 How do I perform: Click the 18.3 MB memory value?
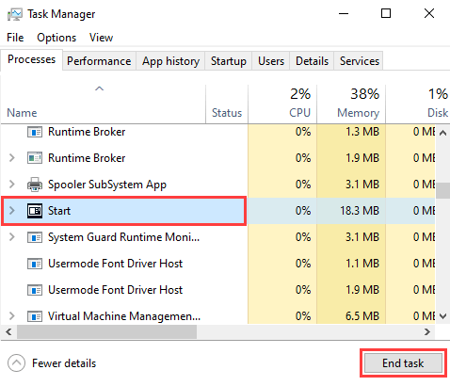point(360,211)
